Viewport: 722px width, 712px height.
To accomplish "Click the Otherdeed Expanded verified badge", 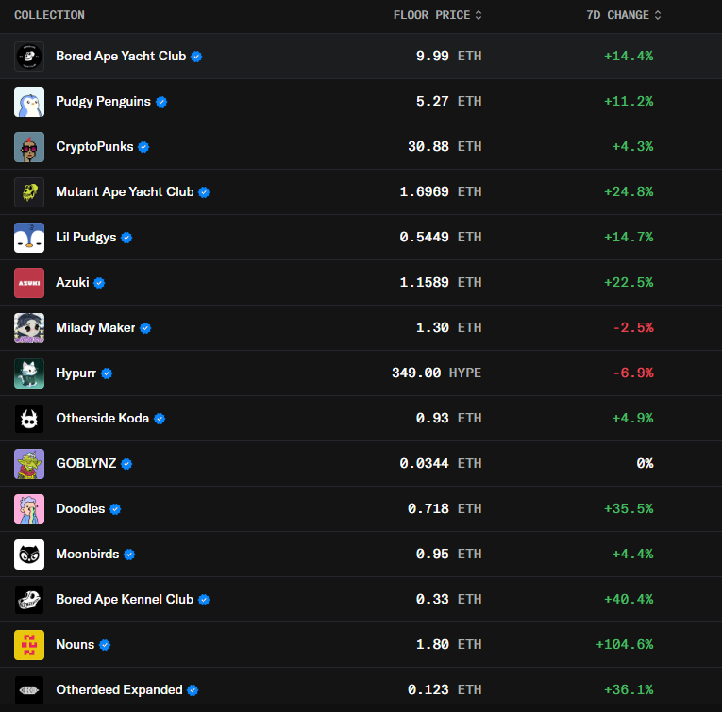I will click(x=193, y=690).
